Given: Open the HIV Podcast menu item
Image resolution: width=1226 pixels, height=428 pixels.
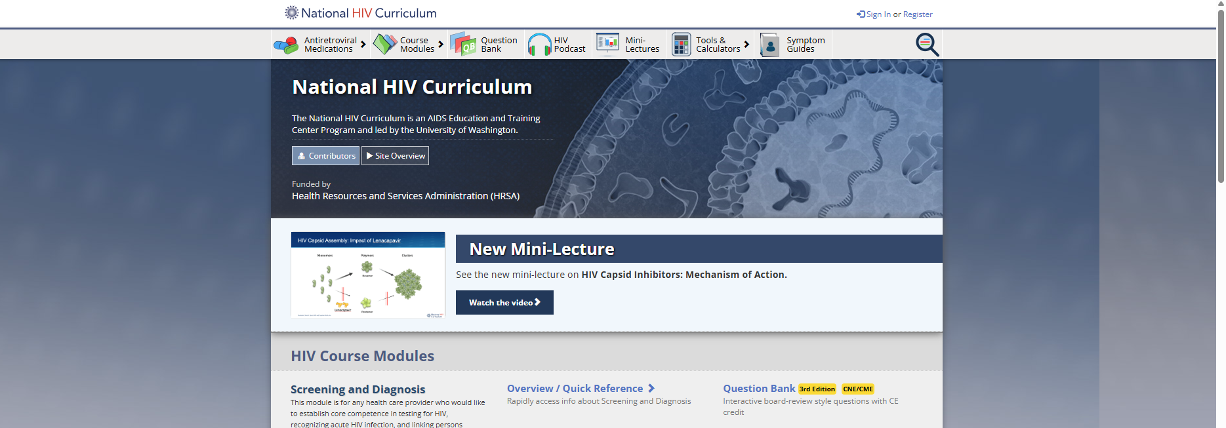Looking at the screenshot, I should click(x=558, y=45).
